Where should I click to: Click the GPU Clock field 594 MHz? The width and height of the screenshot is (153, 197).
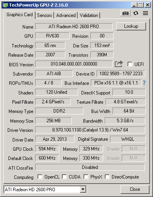[47, 149]
